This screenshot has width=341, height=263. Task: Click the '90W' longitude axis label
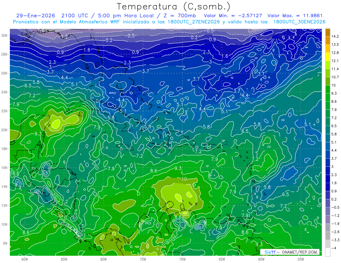(x=24, y=259)
